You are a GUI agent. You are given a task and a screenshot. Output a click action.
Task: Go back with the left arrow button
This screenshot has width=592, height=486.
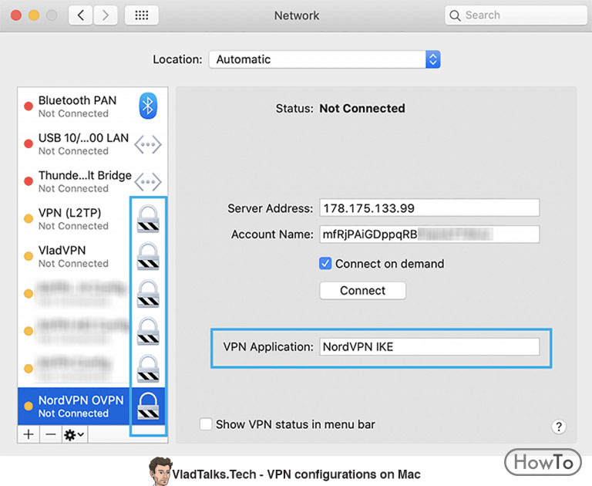click(x=80, y=15)
